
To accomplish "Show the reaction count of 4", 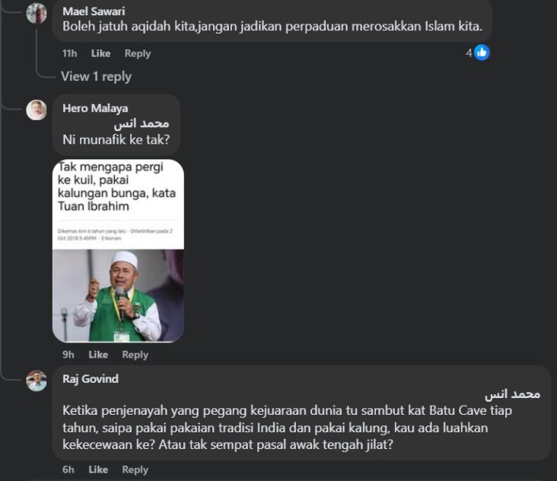I will coord(469,53).
